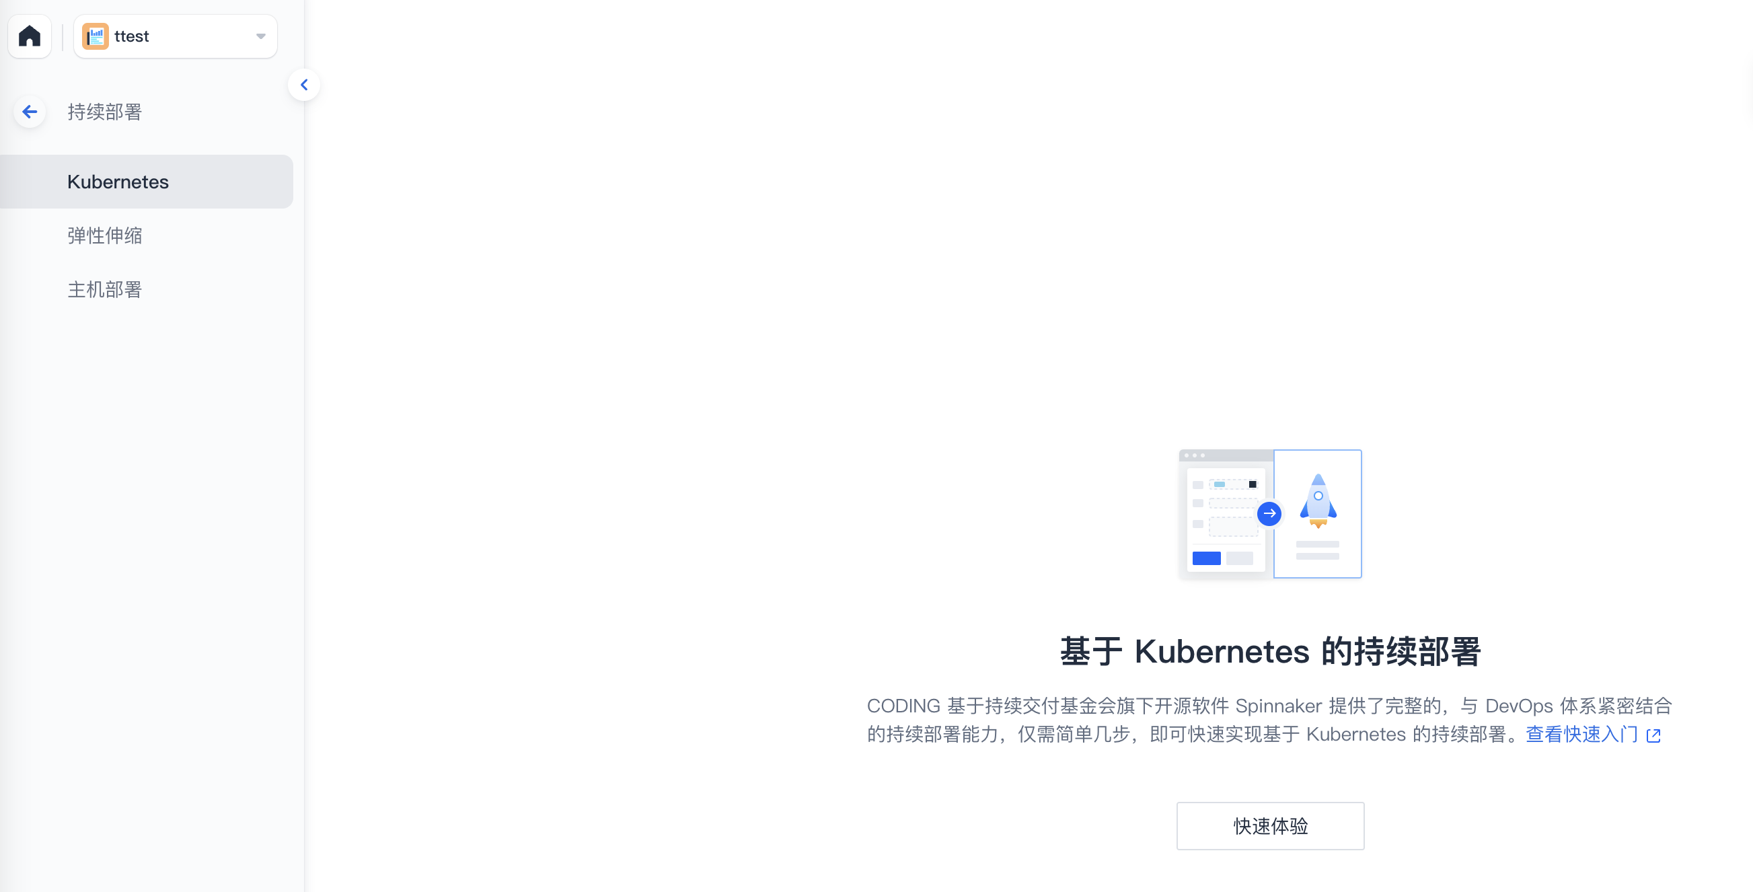Image resolution: width=1753 pixels, height=892 pixels.
Task: Click the ttest project avatar icon
Action: coord(96,36)
